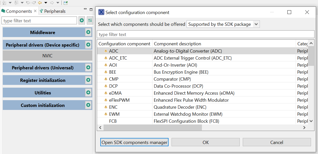Cancel the configuration component dialog
318x154 pixels.
click(277, 142)
